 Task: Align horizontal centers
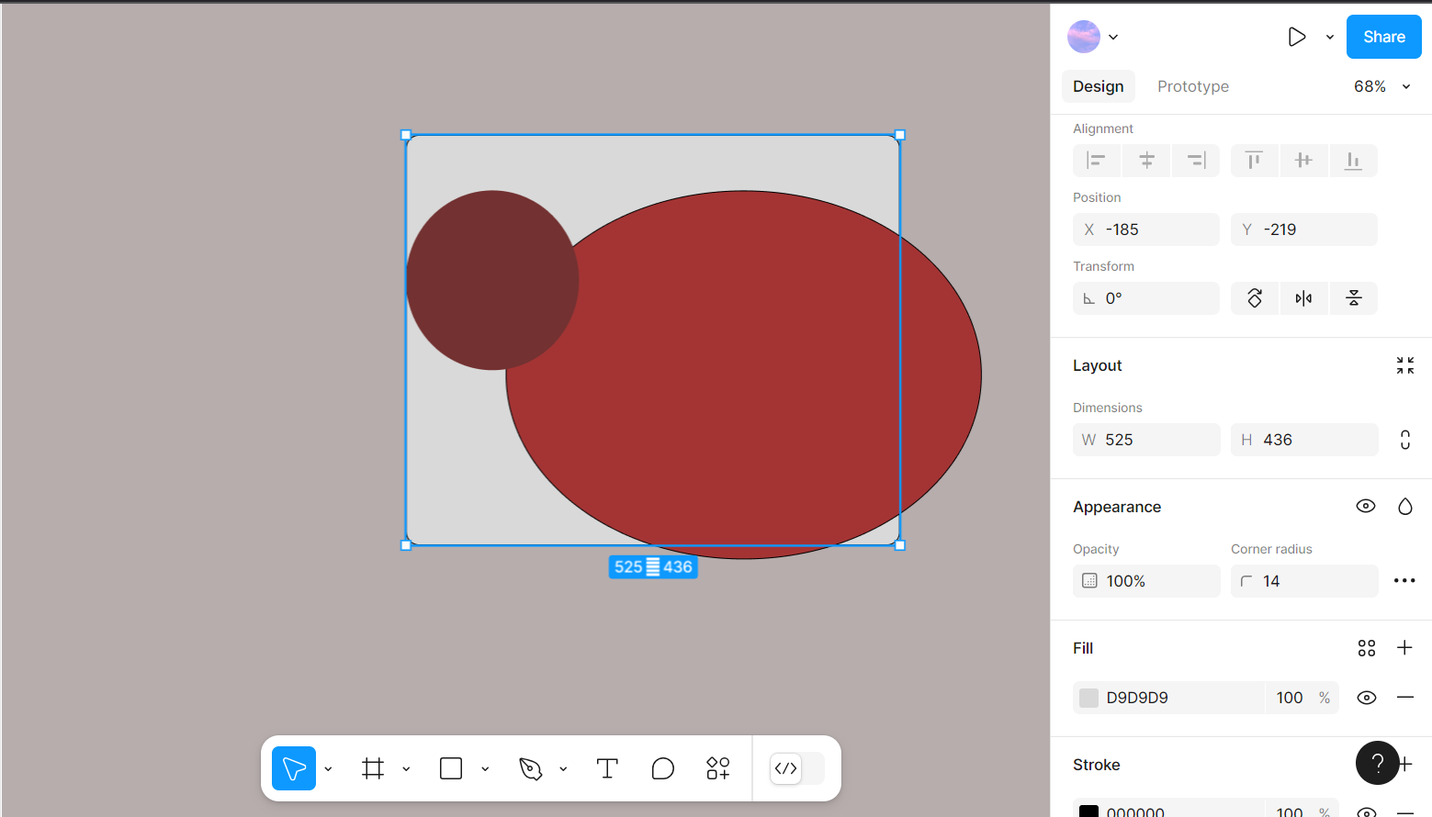(1146, 161)
